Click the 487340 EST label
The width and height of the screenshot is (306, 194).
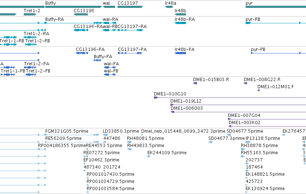(92, 167)
